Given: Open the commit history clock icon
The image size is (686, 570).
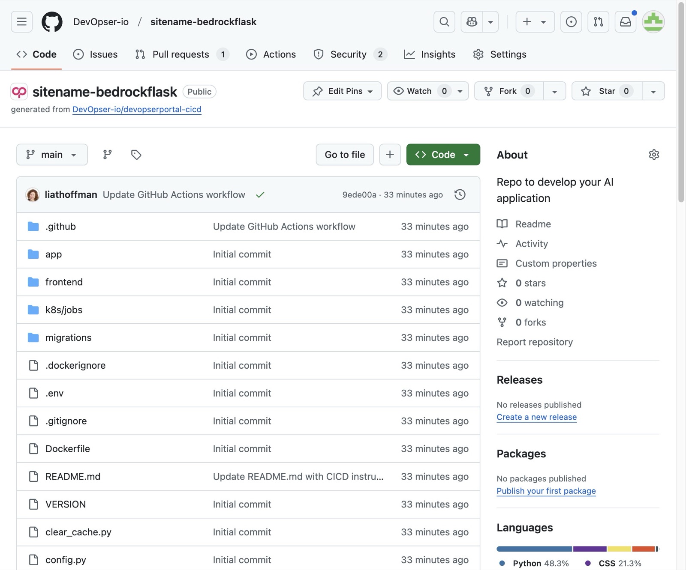Looking at the screenshot, I should tap(460, 195).
